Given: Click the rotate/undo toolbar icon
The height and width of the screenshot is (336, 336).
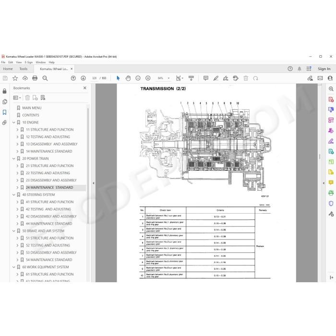Looking at the screenshot, I should (255, 78).
